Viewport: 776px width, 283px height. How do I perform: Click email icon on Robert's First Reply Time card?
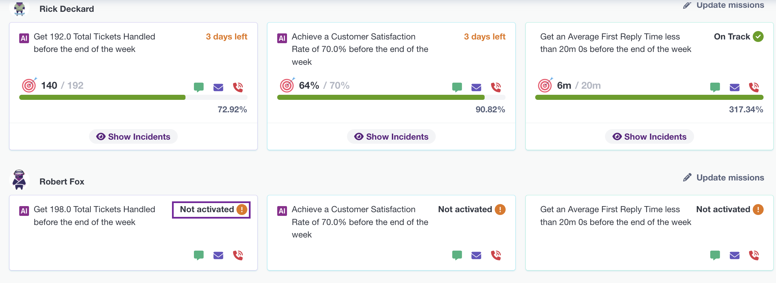(x=735, y=255)
